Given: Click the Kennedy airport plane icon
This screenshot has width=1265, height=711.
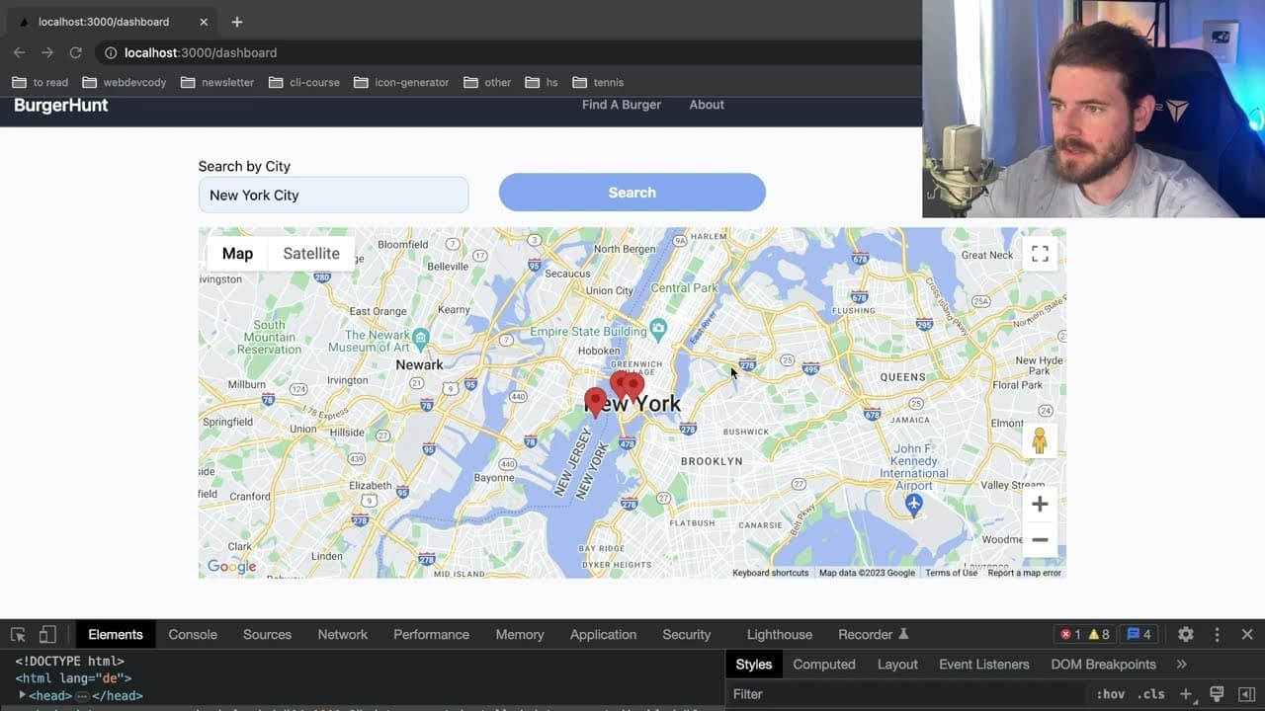Looking at the screenshot, I should click(x=914, y=505).
